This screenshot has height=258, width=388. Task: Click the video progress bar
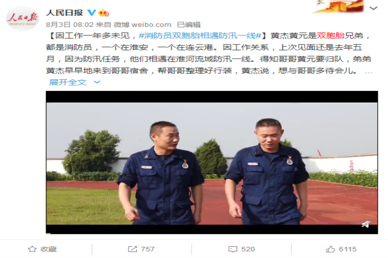coord(212,233)
